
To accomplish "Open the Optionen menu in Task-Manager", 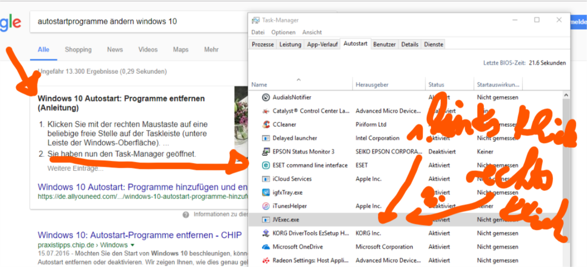I will coord(283,32).
